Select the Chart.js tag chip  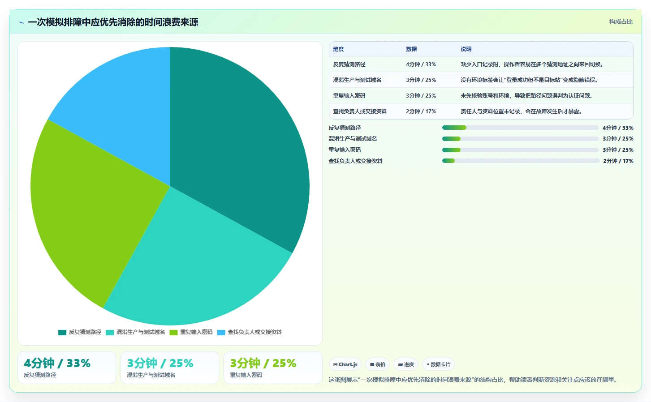(x=345, y=364)
